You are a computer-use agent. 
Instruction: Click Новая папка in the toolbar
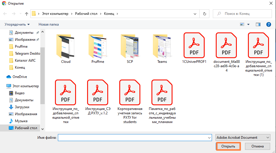[x=49, y=24]
